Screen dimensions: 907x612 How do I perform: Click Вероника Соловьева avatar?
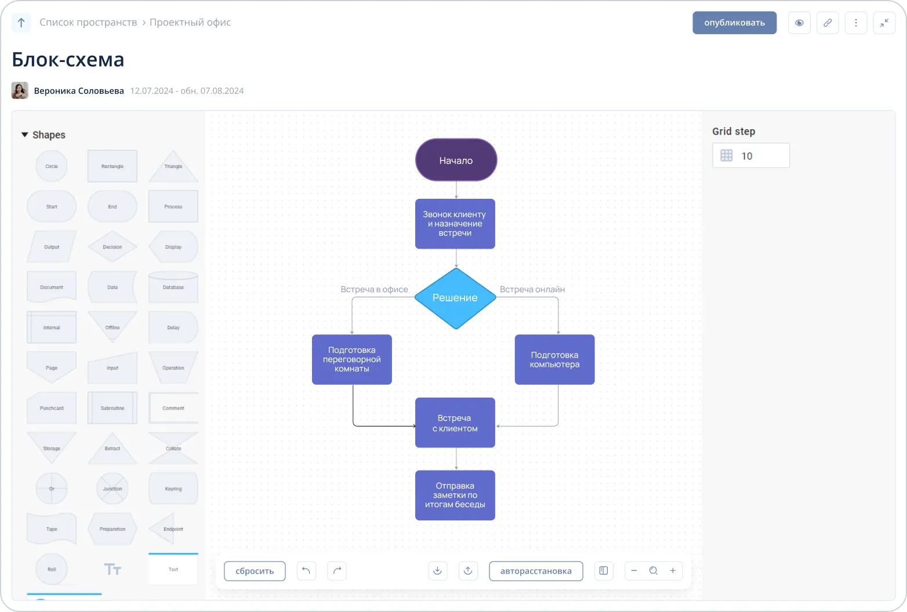[20, 90]
